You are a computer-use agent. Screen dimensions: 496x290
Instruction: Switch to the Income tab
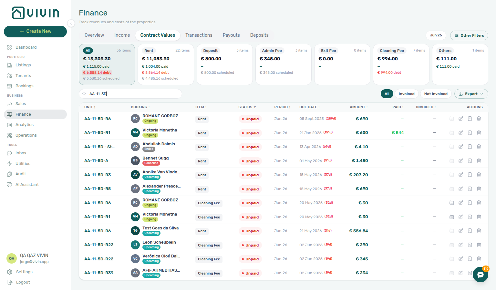tap(122, 35)
